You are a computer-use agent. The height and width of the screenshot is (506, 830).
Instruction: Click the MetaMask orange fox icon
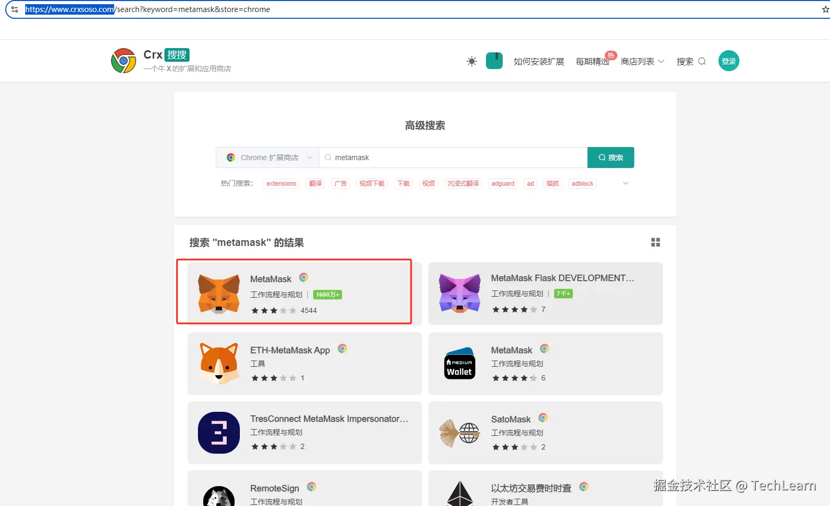tap(219, 294)
